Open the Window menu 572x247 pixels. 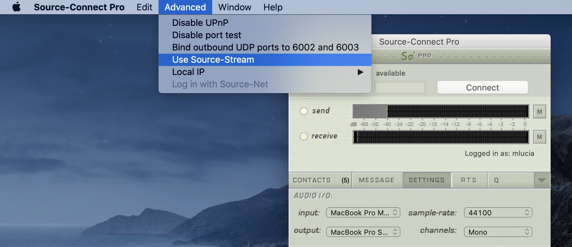235,7
